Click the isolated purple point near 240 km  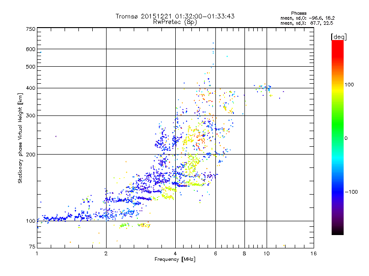point(56,136)
